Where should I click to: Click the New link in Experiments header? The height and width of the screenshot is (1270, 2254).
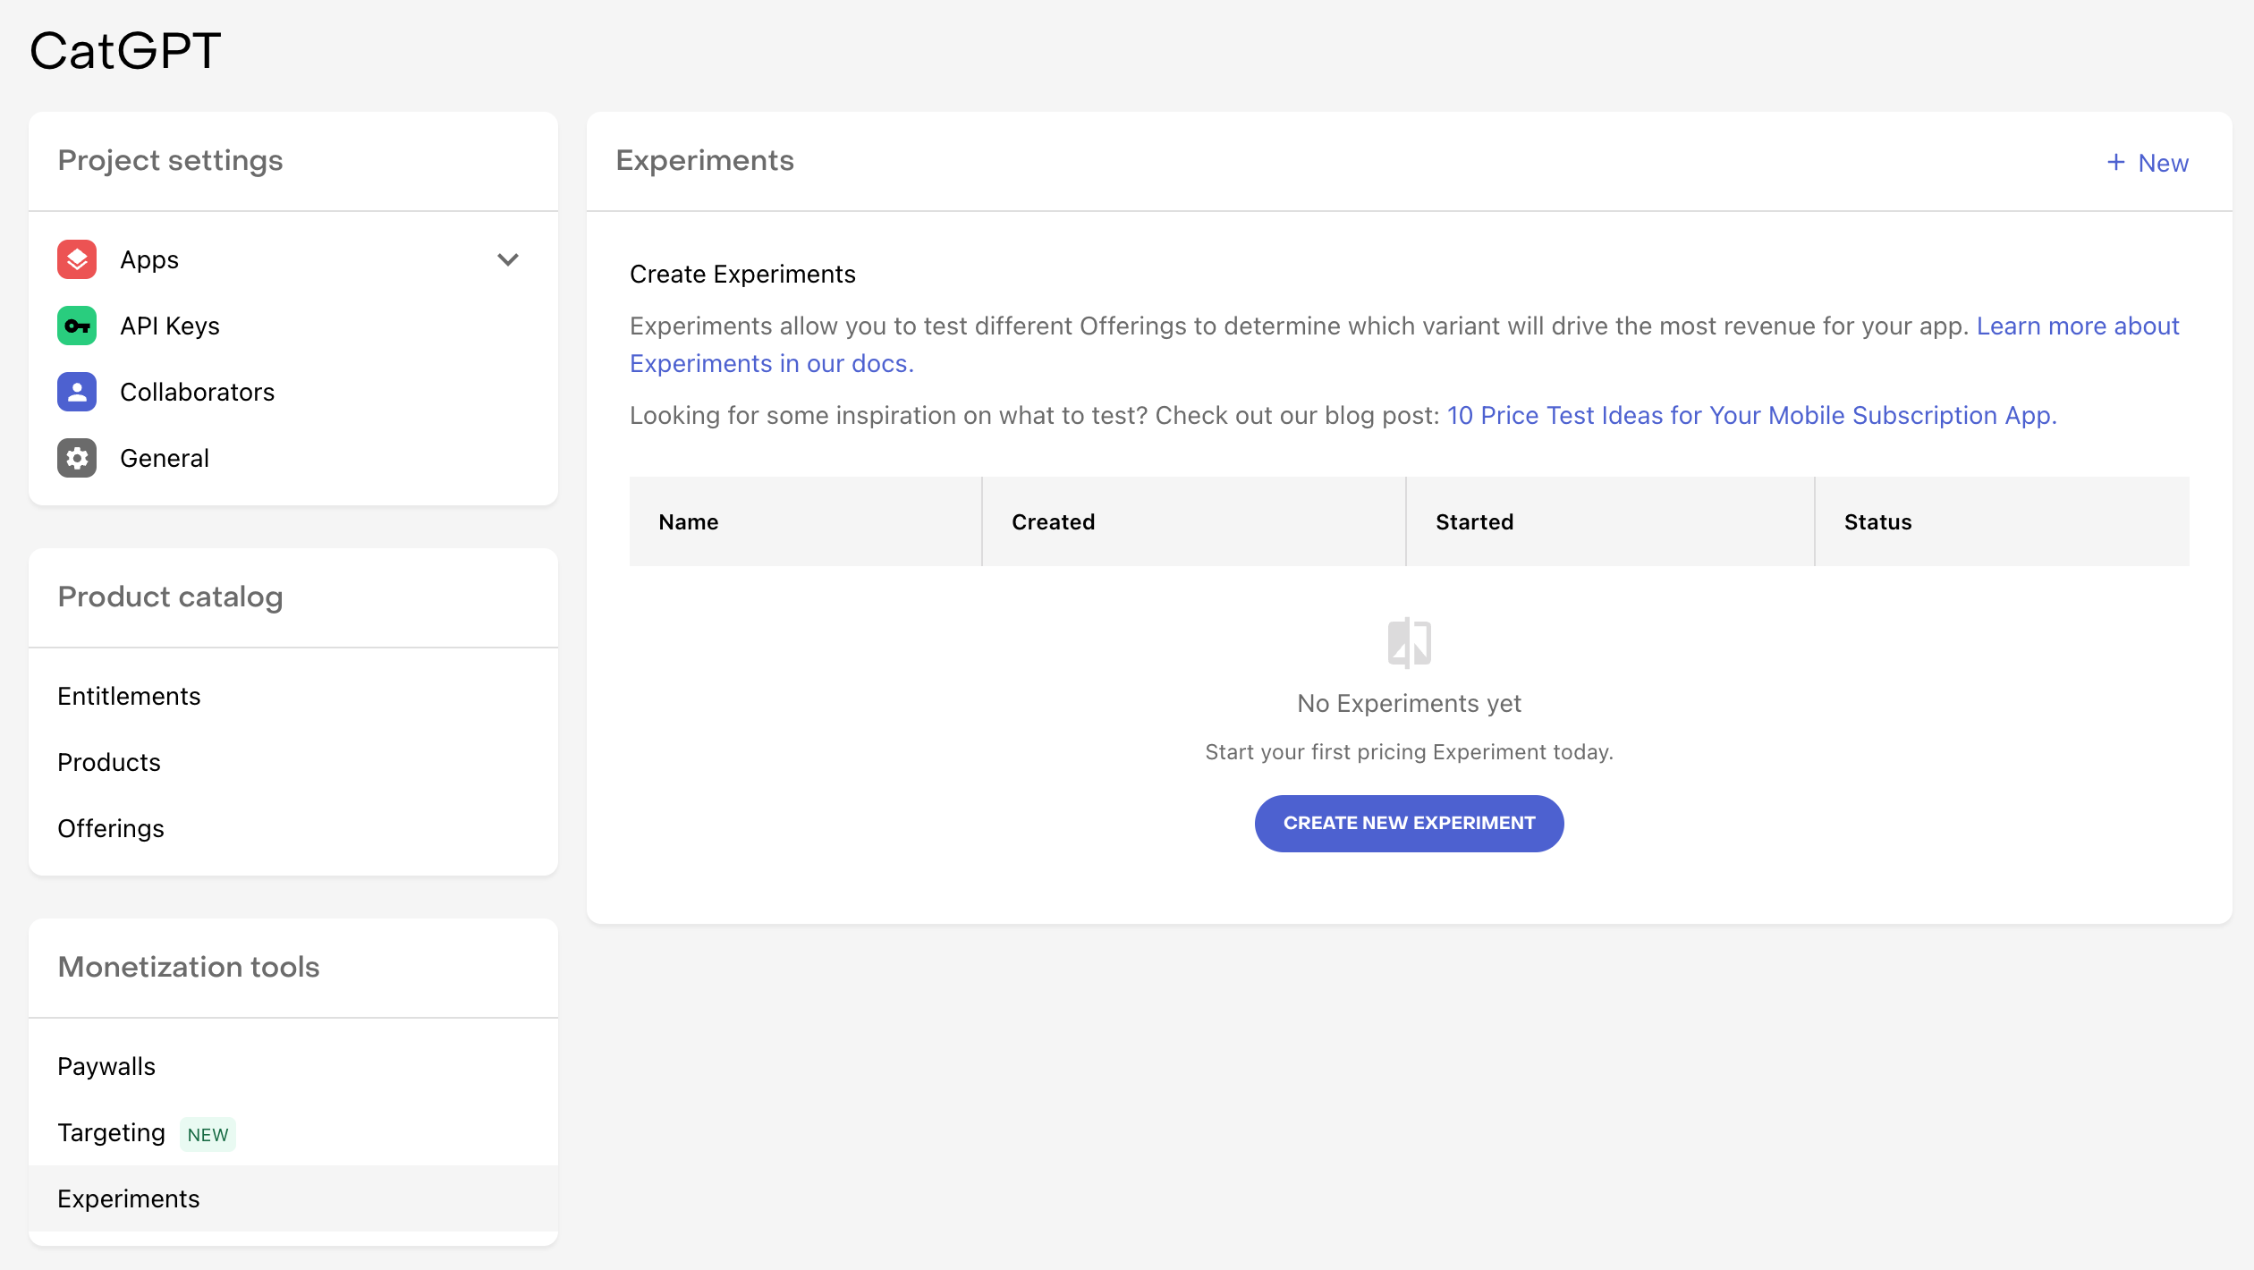coord(2148,163)
